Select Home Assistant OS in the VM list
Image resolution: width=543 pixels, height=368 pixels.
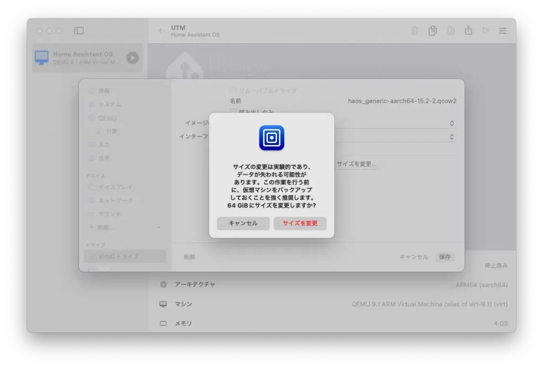coord(87,58)
